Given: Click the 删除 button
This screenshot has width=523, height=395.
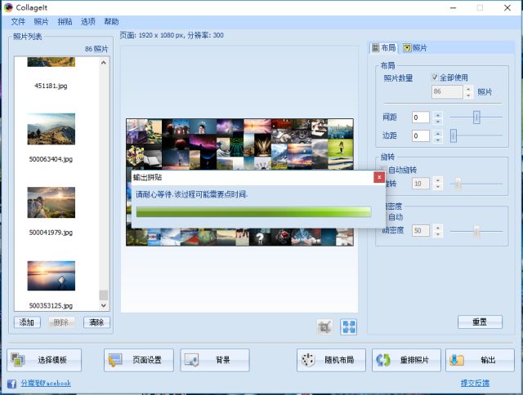Looking at the screenshot, I should (x=61, y=322).
